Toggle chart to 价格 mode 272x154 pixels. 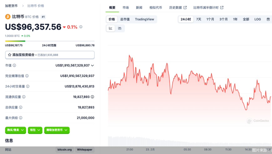[112, 19]
